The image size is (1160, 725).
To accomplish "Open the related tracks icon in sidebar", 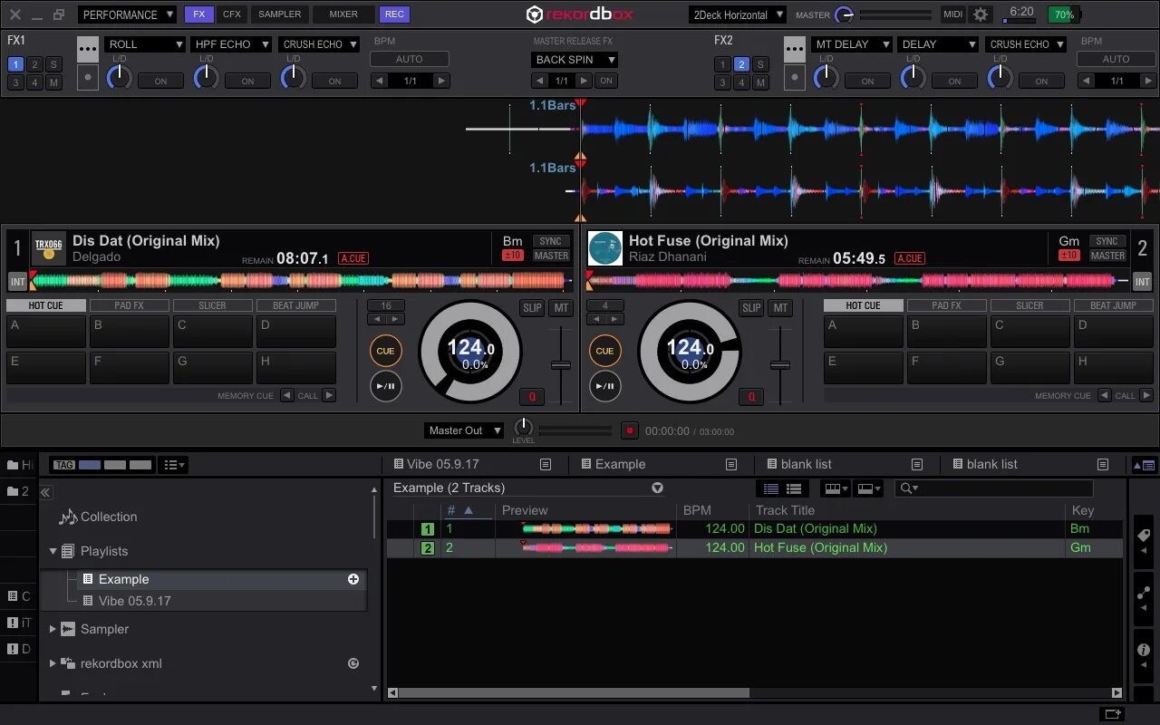I will click(1144, 593).
